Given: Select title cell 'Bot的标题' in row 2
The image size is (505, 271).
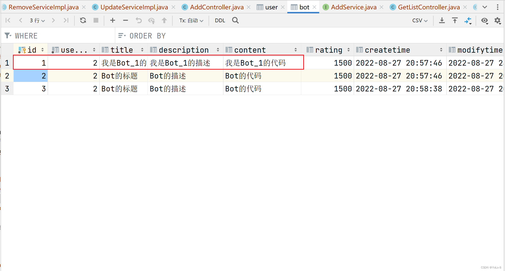Looking at the screenshot, I should click(x=124, y=76).
